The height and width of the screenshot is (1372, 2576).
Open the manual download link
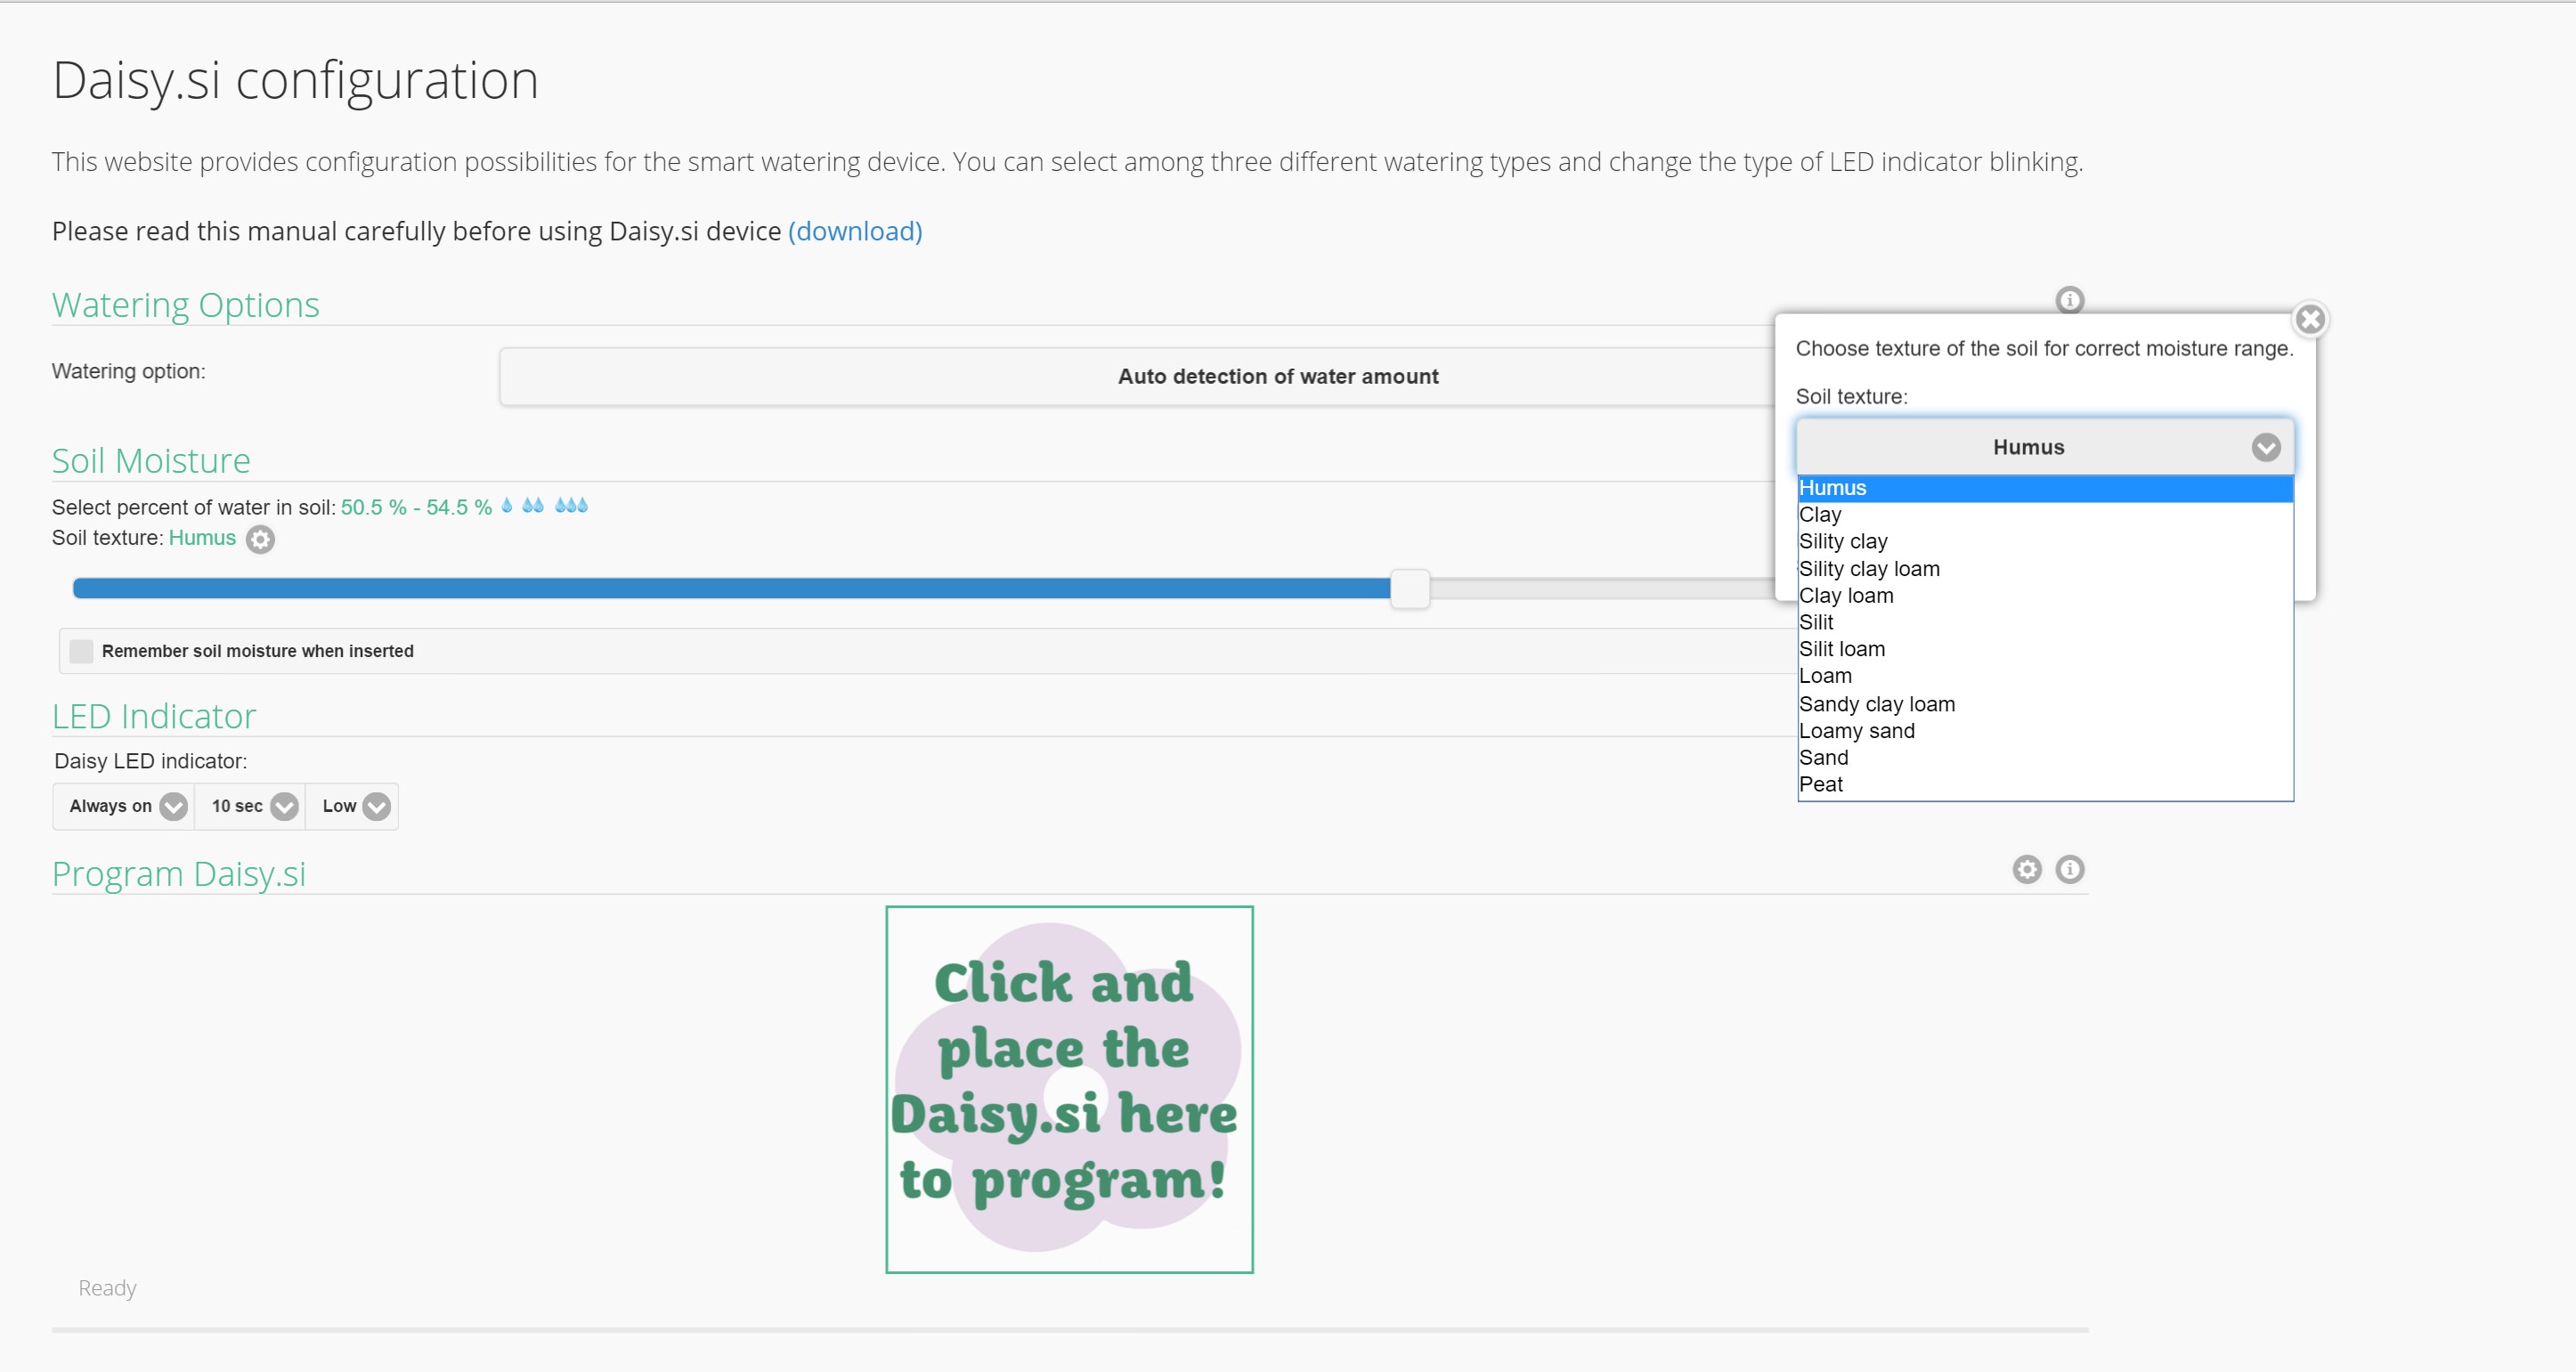coord(855,231)
